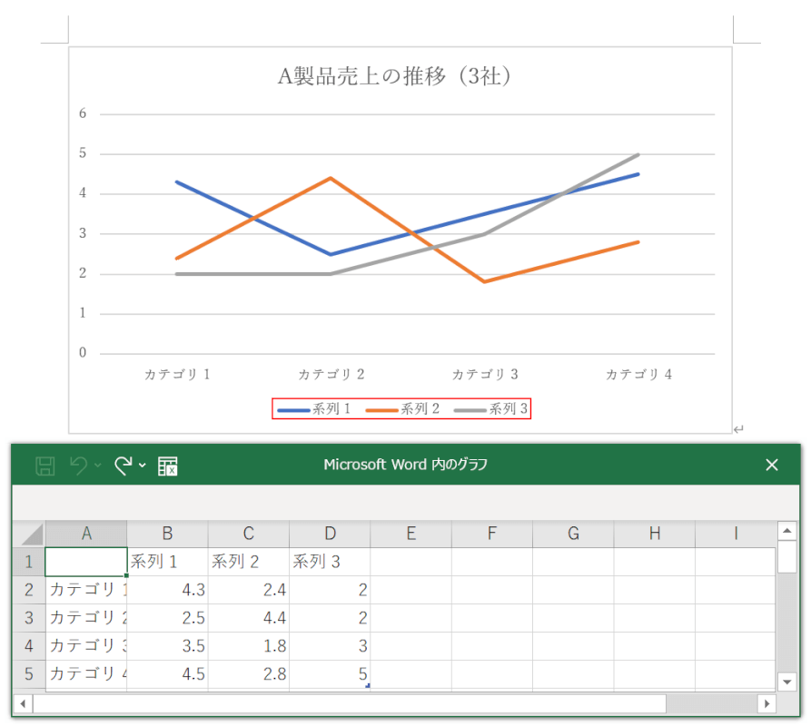Select row 3 header
The image size is (811, 726).
(28, 618)
